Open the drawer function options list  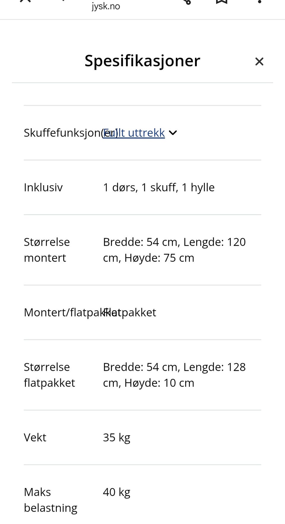pos(173,133)
